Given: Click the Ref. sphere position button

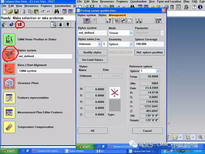Looking at the screenshot, I should click(150, 52).
